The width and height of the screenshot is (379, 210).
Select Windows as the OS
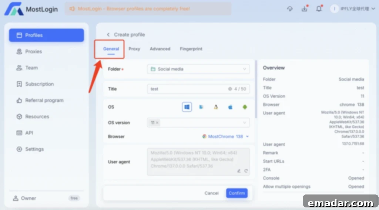[x=187, y=107]
